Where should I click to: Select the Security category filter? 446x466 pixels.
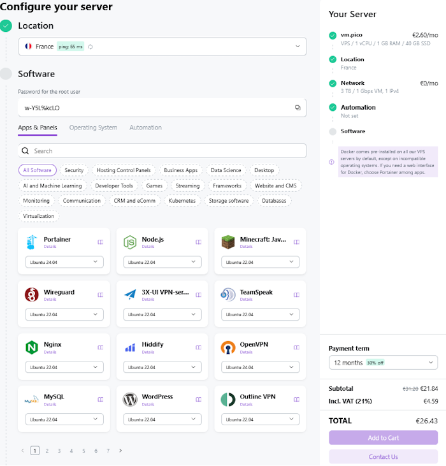click(74, 170)
